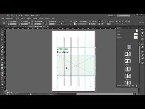Click rotate 90° clockwise icon
The image size is (145, 109).
pyautogui.click(x=59, y=21)
